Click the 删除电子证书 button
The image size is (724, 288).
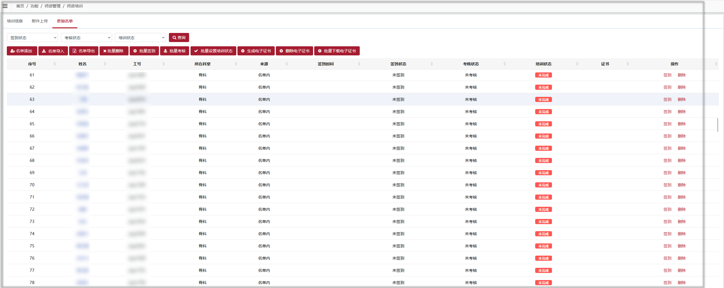(x=294, y=51)
